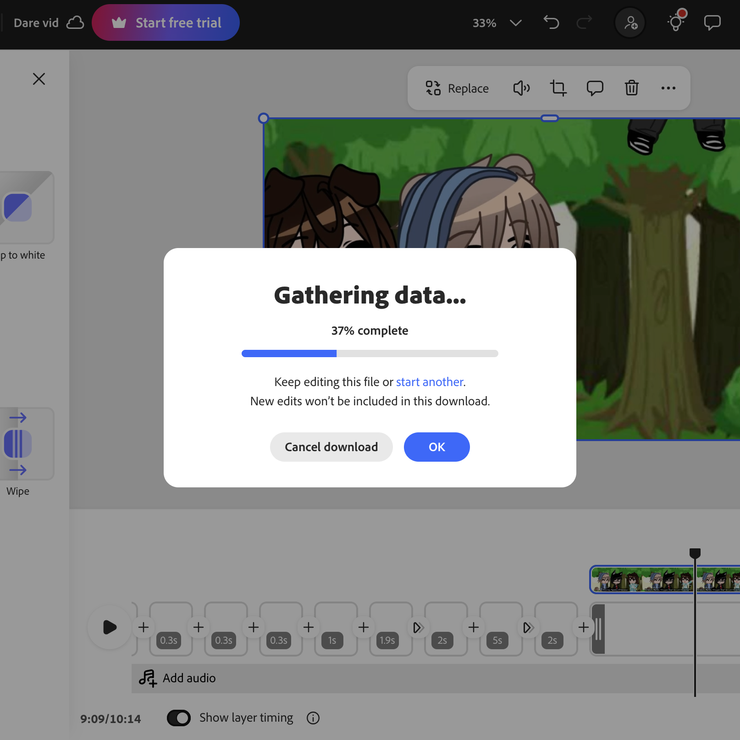Open the top bar comments icon

[x=712, y=22]
